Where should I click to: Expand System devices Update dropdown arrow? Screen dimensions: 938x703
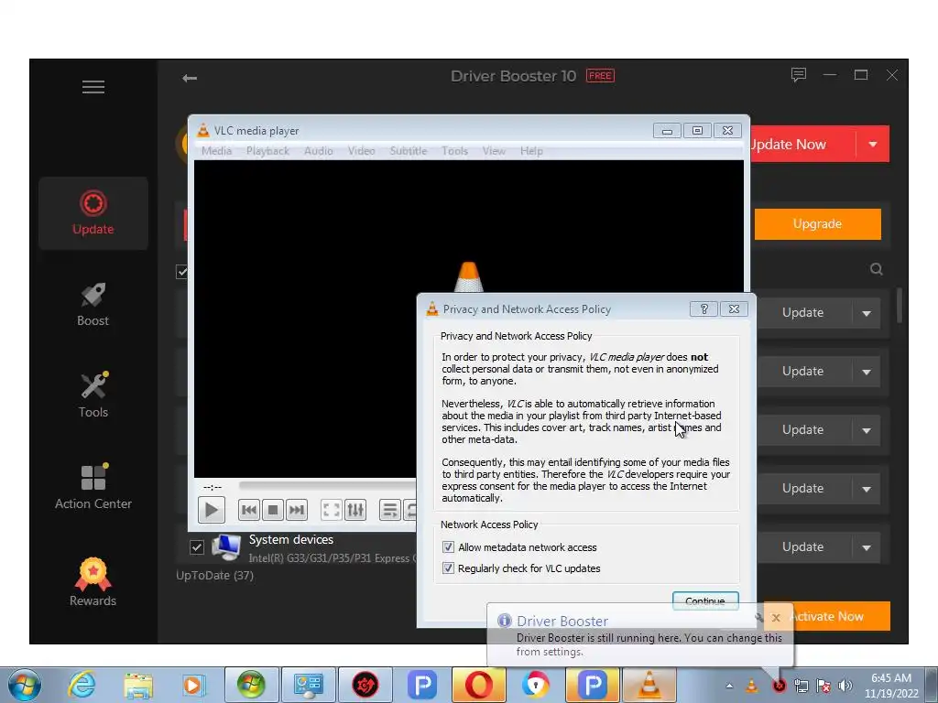[x=867, y=547]
